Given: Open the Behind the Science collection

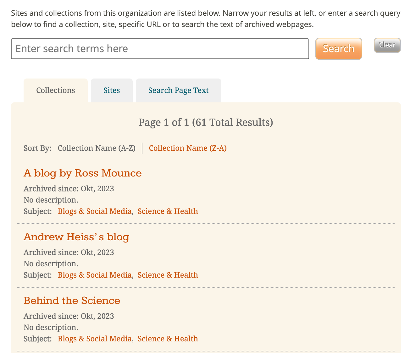Looking at the screenshot, I should coord(72,301).
